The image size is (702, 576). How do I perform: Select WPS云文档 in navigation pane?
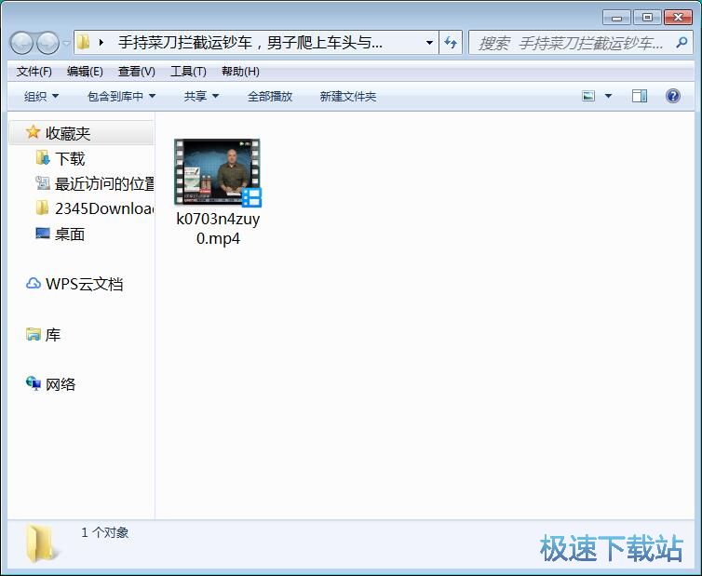pyautogui.click(x=84, y=284)
